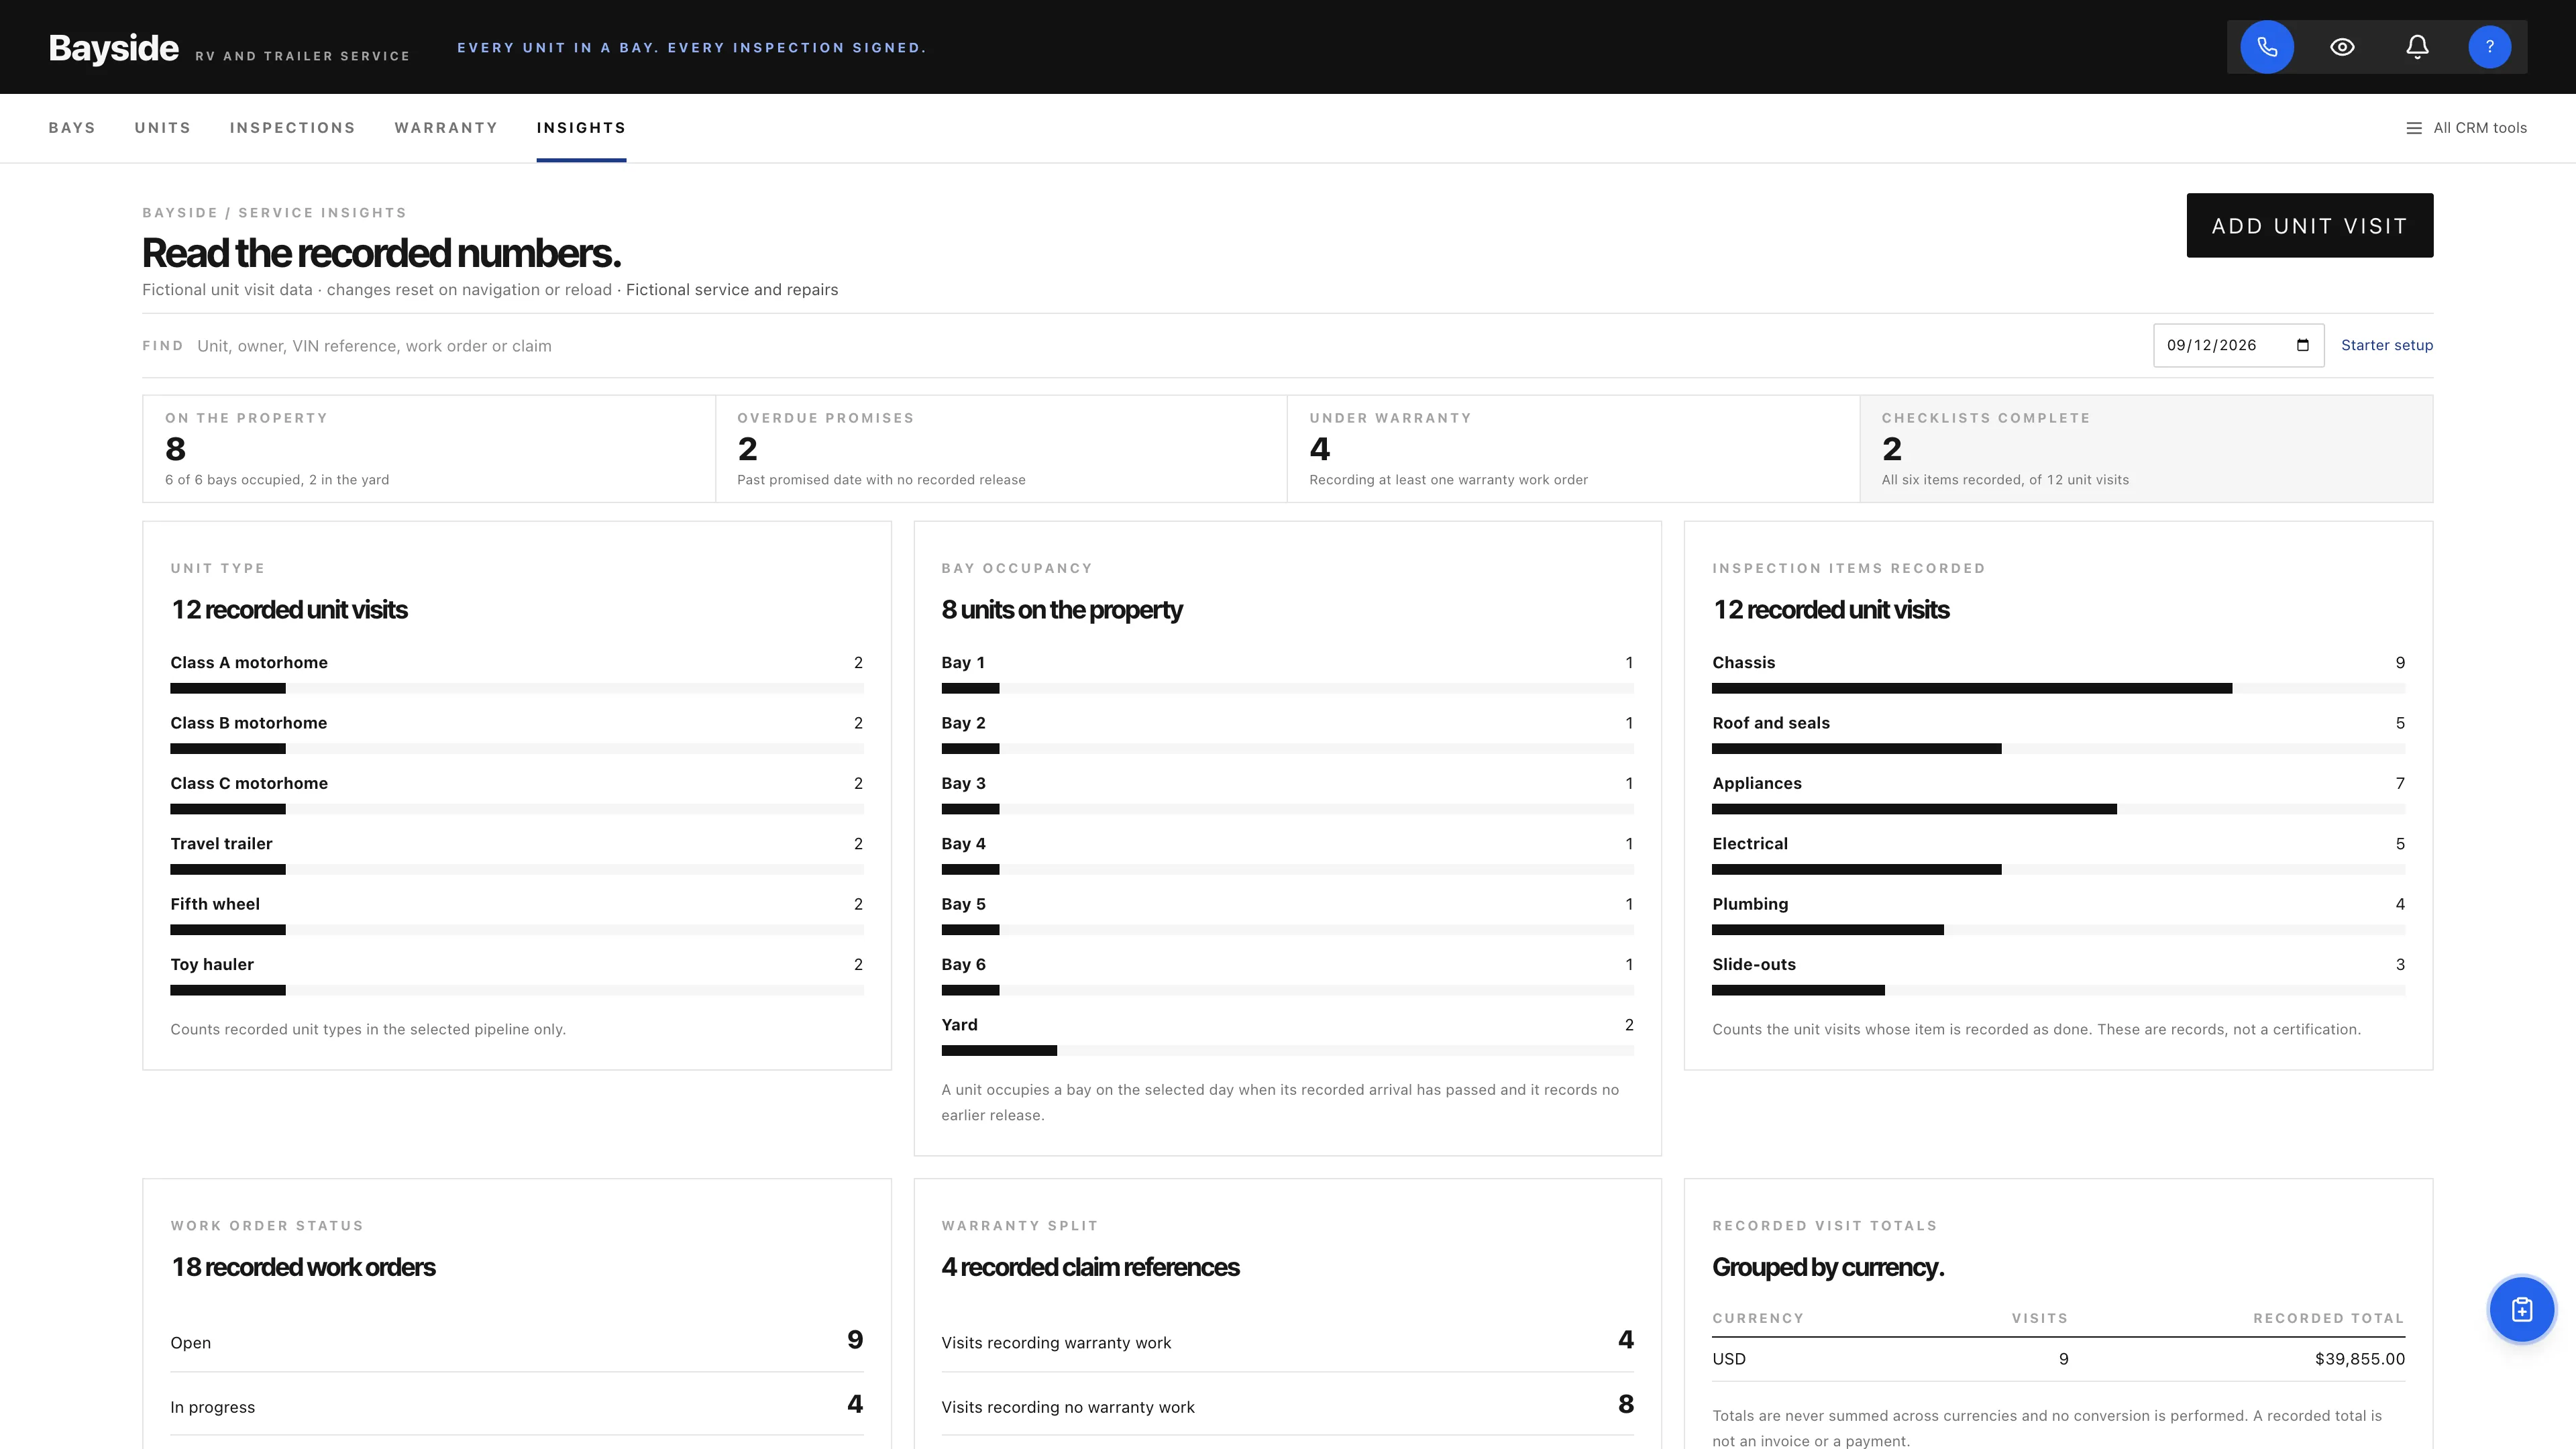Click Visits recording warranty work row
Viewport: 2576px width, 1449px height.
pos(1287,1341)
